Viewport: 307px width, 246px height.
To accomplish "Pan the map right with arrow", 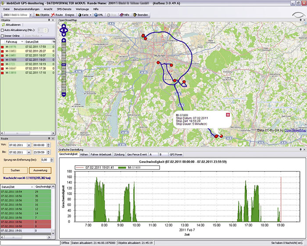I will [67, 30].
